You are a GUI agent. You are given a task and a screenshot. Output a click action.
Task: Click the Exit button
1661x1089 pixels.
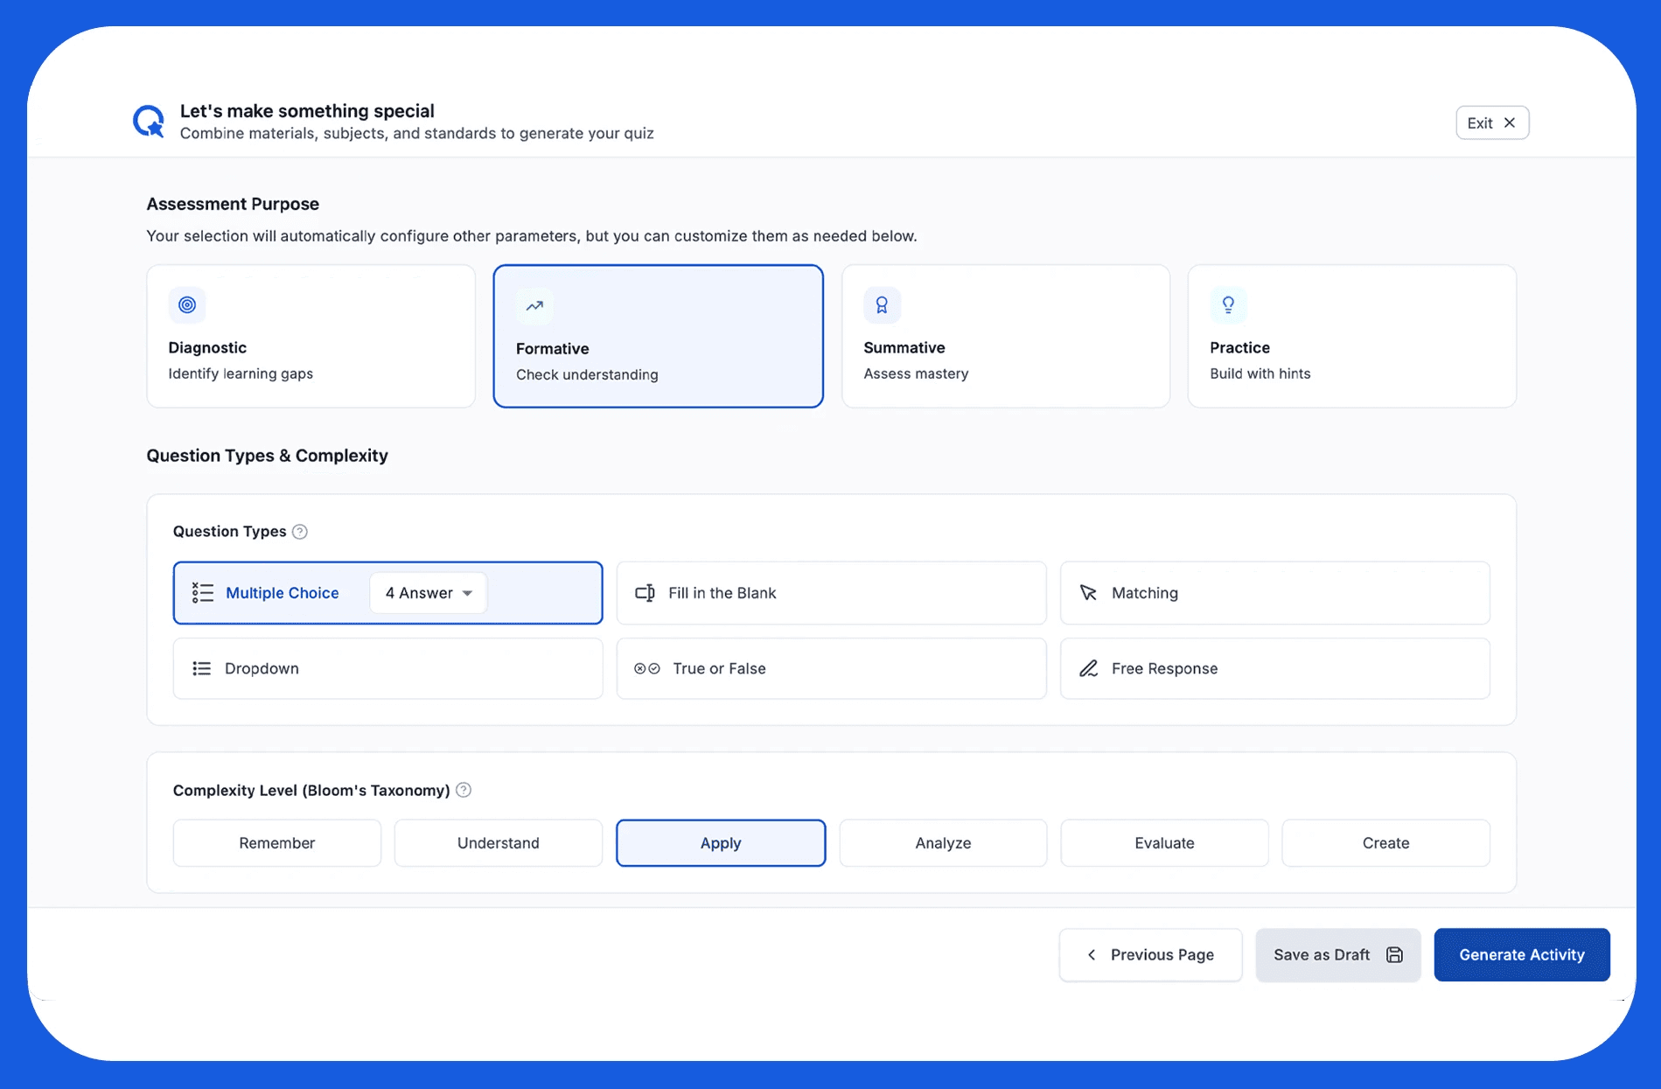click(x=1492, y=122)
